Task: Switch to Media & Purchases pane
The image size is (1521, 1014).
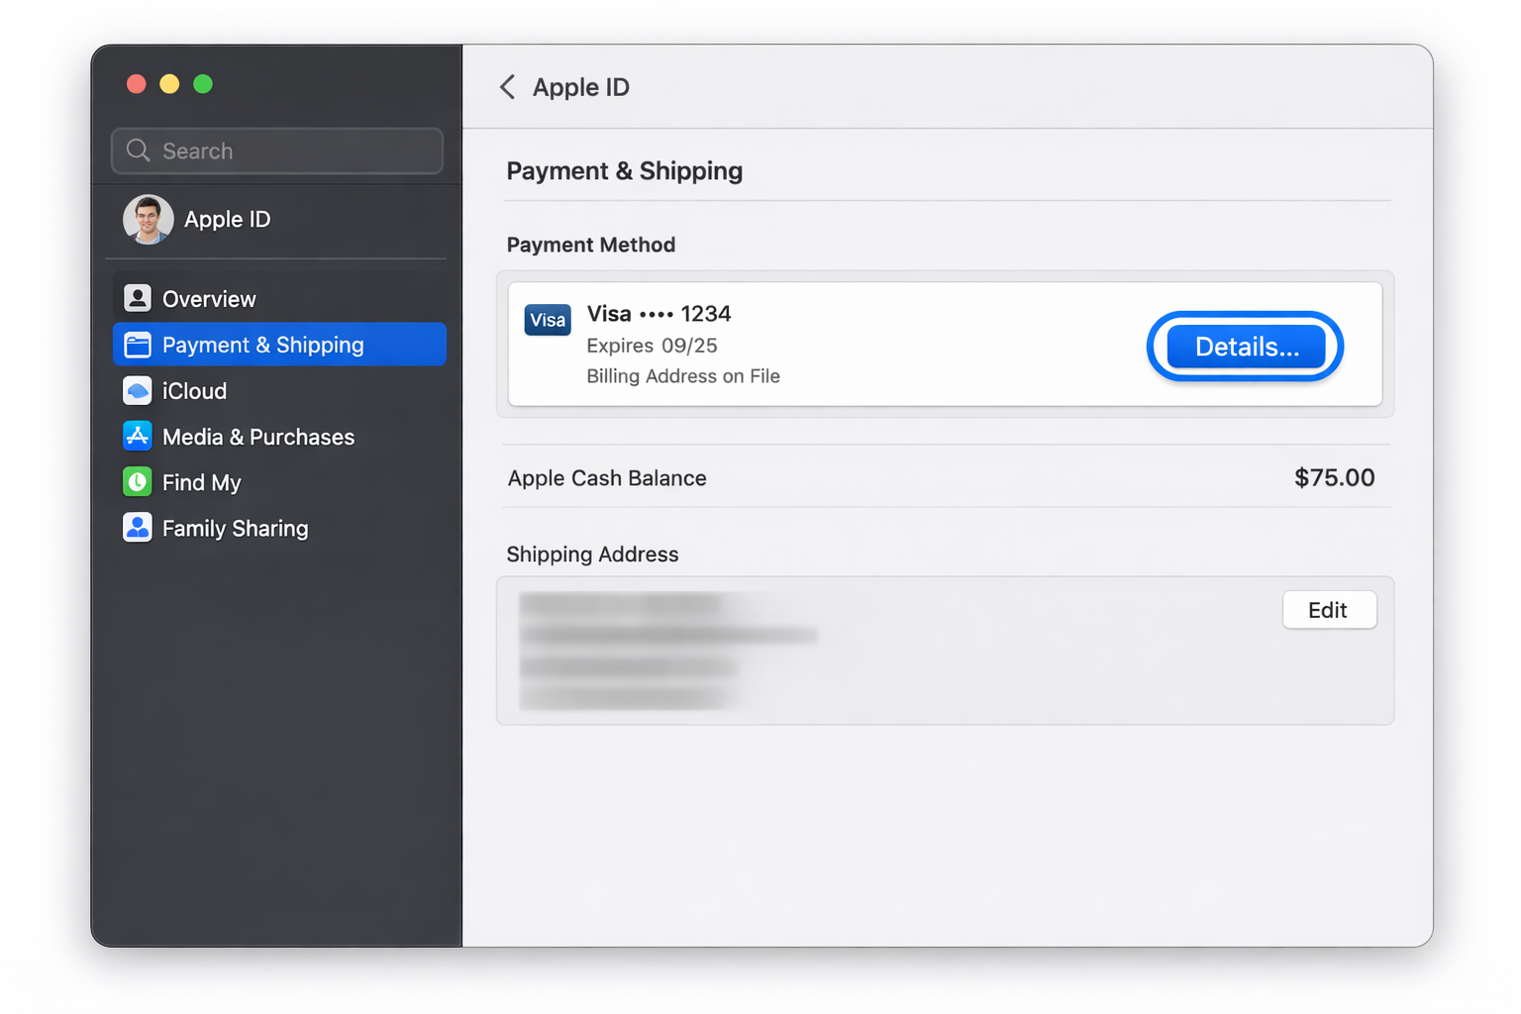Action: pyautogui.click(x=279, y=437)
